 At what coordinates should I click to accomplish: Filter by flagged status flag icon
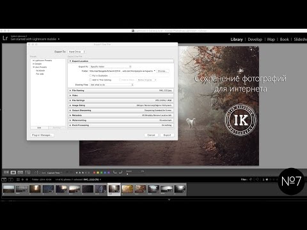(x=251, y=180)
